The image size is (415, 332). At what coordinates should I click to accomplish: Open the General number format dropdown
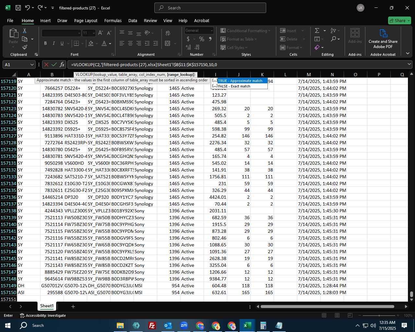coord(212,30)
